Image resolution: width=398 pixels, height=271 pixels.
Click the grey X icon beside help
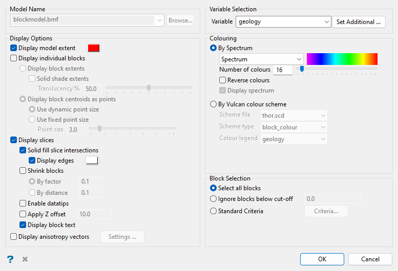coord(25,259)
